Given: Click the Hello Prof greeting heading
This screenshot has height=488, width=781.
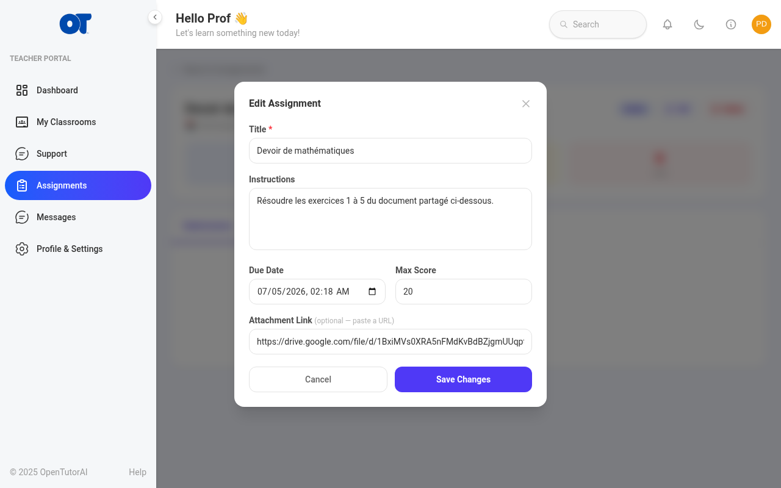Looking at the screenshot, I should (x=212, y=18).
